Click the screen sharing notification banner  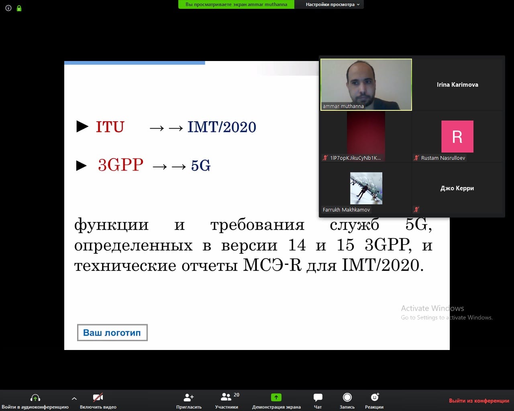coord(236,4)
